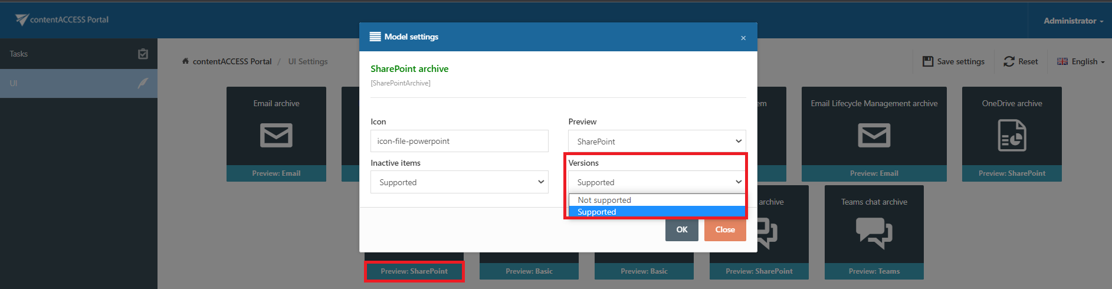Click the UI settings brush icon
Image resolution: width=1112 pixels, height=289 pixels.
click(x=143, y=83)
